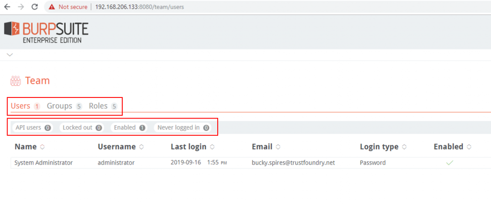Click the browser forward arrow
The height and width of the screenshot is (204, 491).
point(21,7)
